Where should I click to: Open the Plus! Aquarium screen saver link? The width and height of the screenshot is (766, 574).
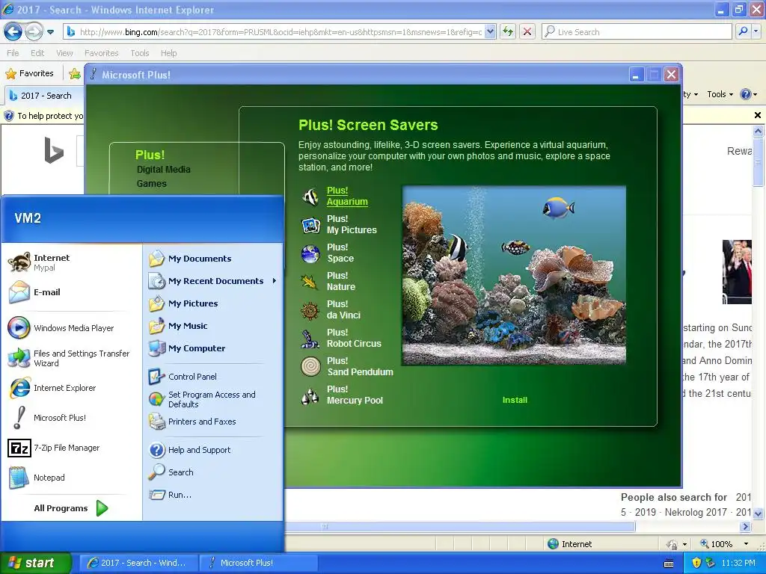347,197
